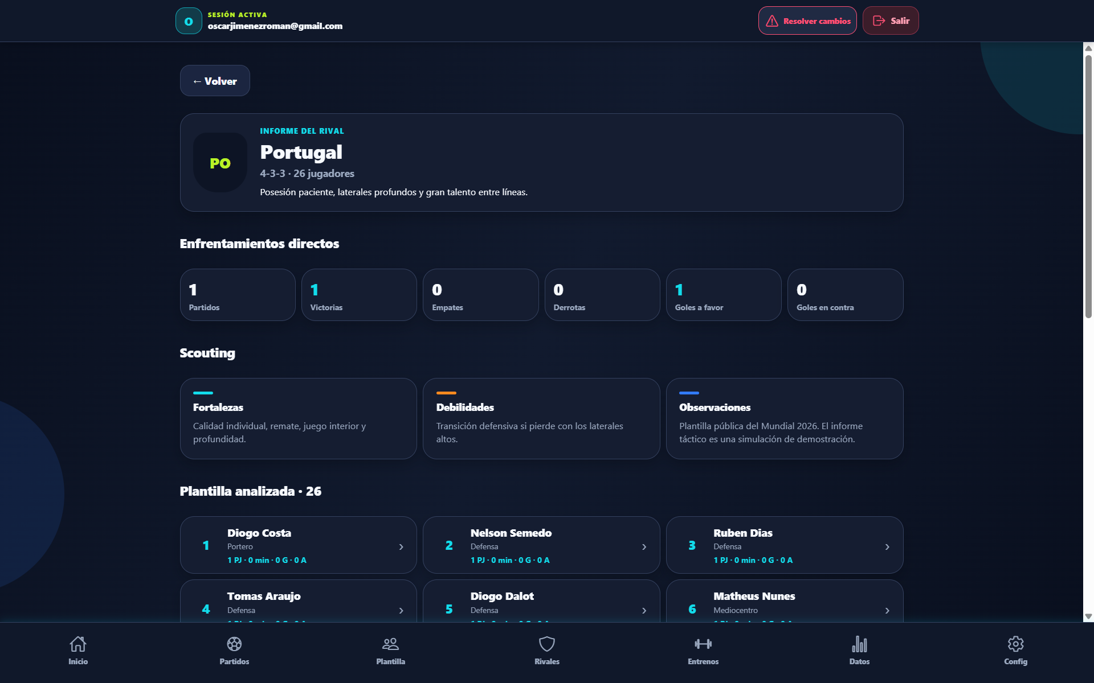Open the Observaciones scouting card
The width and height of the screenshot is (1094, 683).
(785, 418)
